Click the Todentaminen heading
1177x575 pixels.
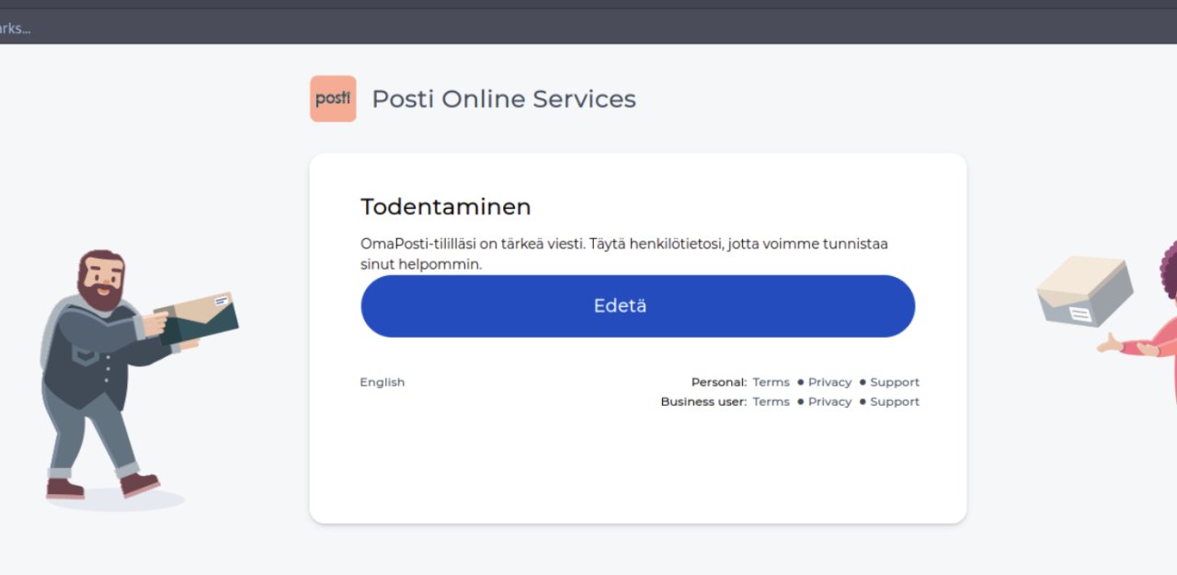coord(445,206)
